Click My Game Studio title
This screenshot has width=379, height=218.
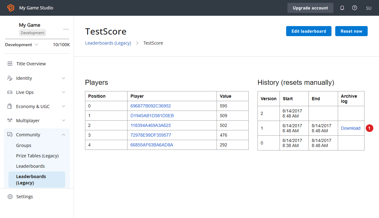click(36, 8)
